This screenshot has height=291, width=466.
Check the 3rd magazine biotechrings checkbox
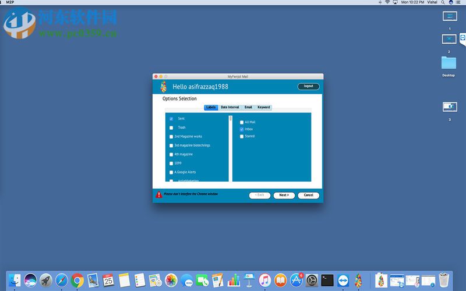171,145
